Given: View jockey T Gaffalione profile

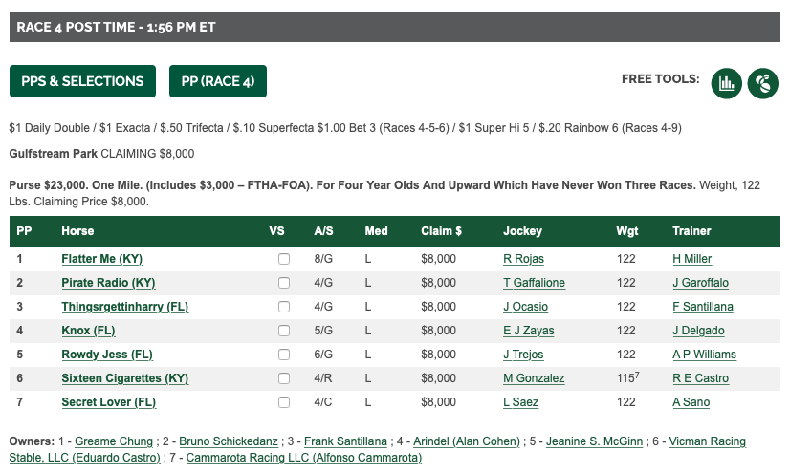Looking at the screenshot, I should tap(534, 283).
